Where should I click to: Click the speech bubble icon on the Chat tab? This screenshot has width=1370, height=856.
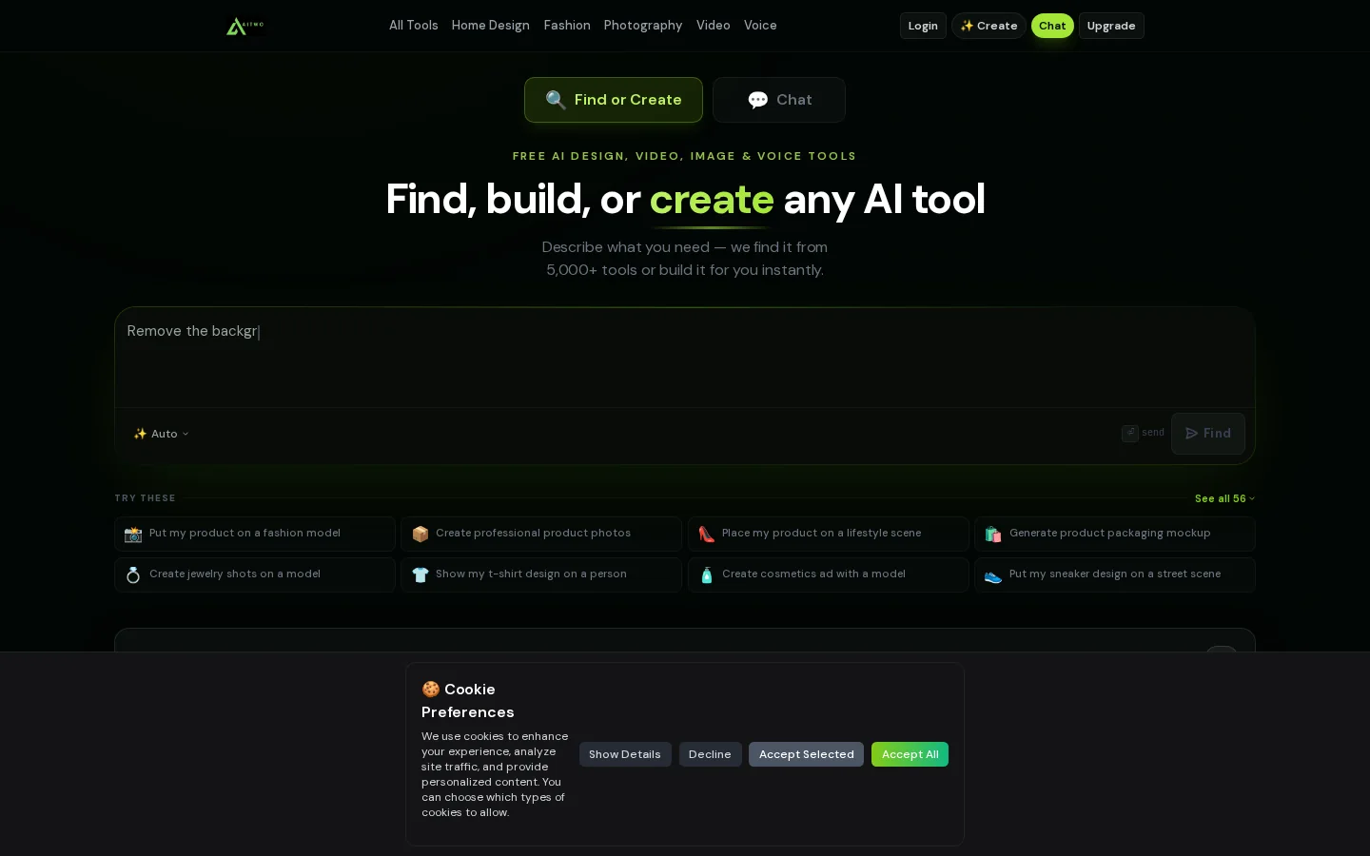coord(758,100)
